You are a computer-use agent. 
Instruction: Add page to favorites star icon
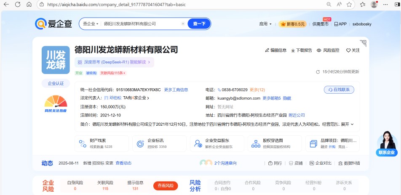(349, 4)
